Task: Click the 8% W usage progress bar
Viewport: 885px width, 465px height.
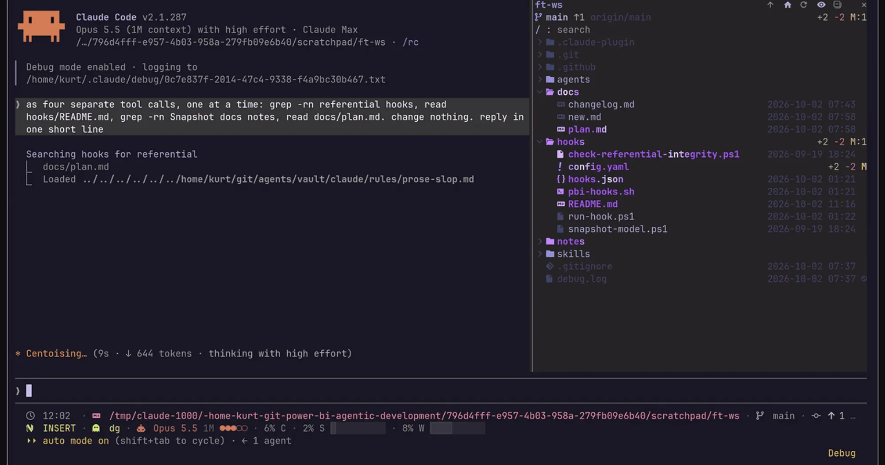Action: click(458, 428)
